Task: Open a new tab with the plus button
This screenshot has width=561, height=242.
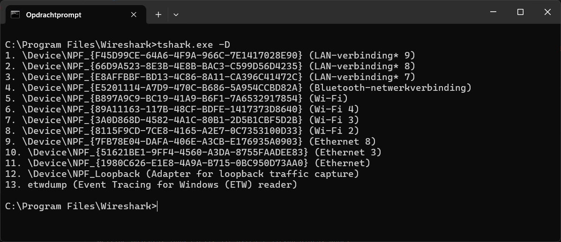Action: 158,15
